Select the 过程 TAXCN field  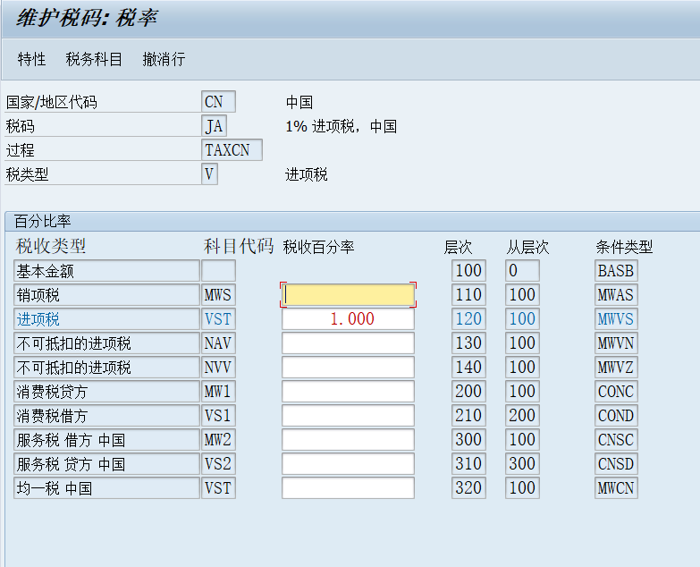(x=232, y=150)
